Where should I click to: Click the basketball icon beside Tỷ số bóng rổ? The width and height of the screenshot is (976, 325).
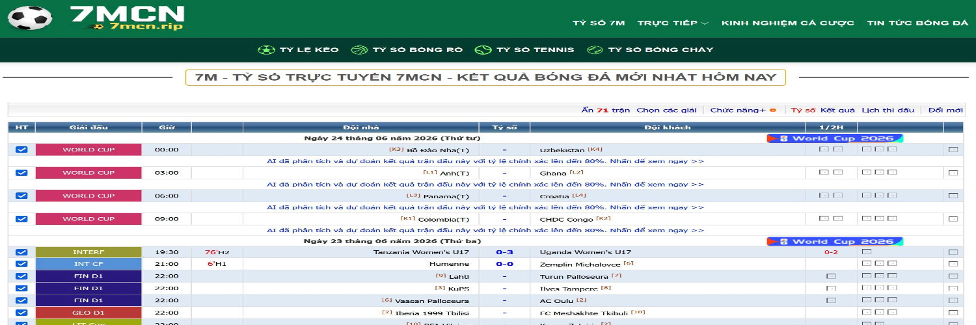[x=359, y=50]
